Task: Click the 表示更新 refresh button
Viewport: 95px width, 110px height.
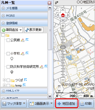Action: (34, 30)
